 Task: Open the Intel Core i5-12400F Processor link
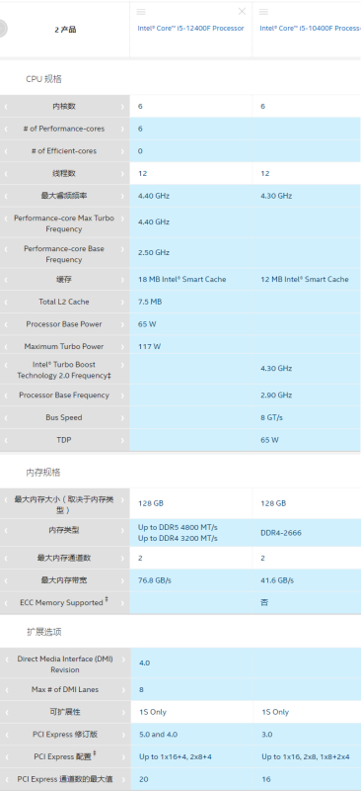click(x=190, y=29)
